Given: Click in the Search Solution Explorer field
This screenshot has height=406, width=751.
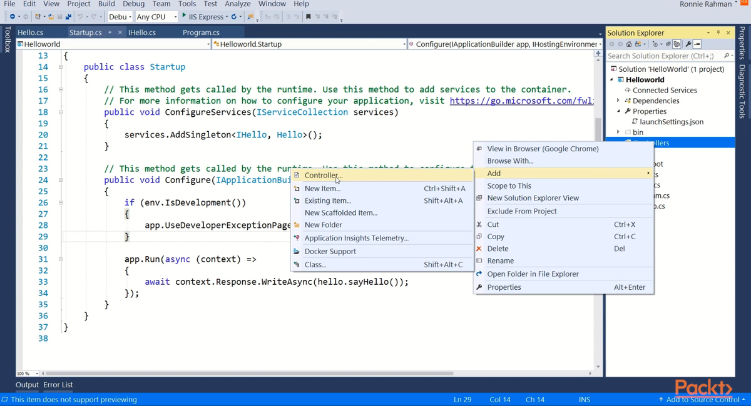Looking at the screenshot, I should coord(663,56).
